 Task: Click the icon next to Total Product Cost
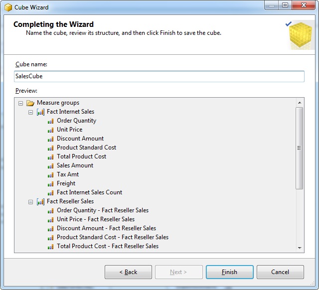pos(50,157)
